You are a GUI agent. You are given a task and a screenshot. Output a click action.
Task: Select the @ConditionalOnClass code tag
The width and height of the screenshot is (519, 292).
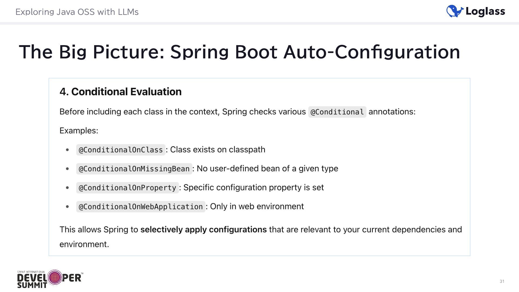[121, 150]
